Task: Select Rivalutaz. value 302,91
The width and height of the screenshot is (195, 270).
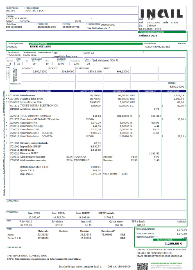Action: click(x=59, y=225)
